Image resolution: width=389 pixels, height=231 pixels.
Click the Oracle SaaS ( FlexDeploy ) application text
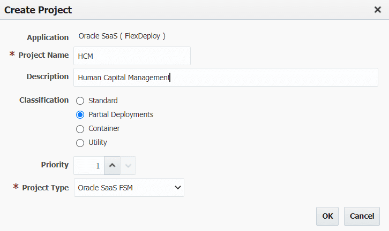point(122,36)
